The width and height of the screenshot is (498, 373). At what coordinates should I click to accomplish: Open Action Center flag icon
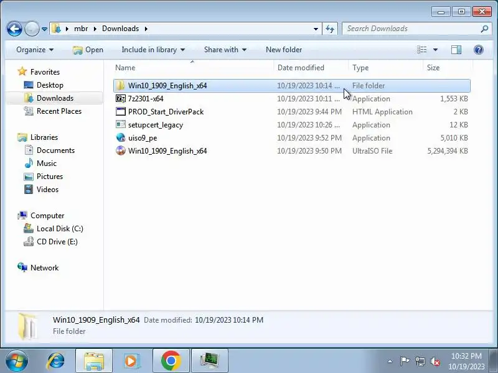pyautogui.click(x=405, y=361)
